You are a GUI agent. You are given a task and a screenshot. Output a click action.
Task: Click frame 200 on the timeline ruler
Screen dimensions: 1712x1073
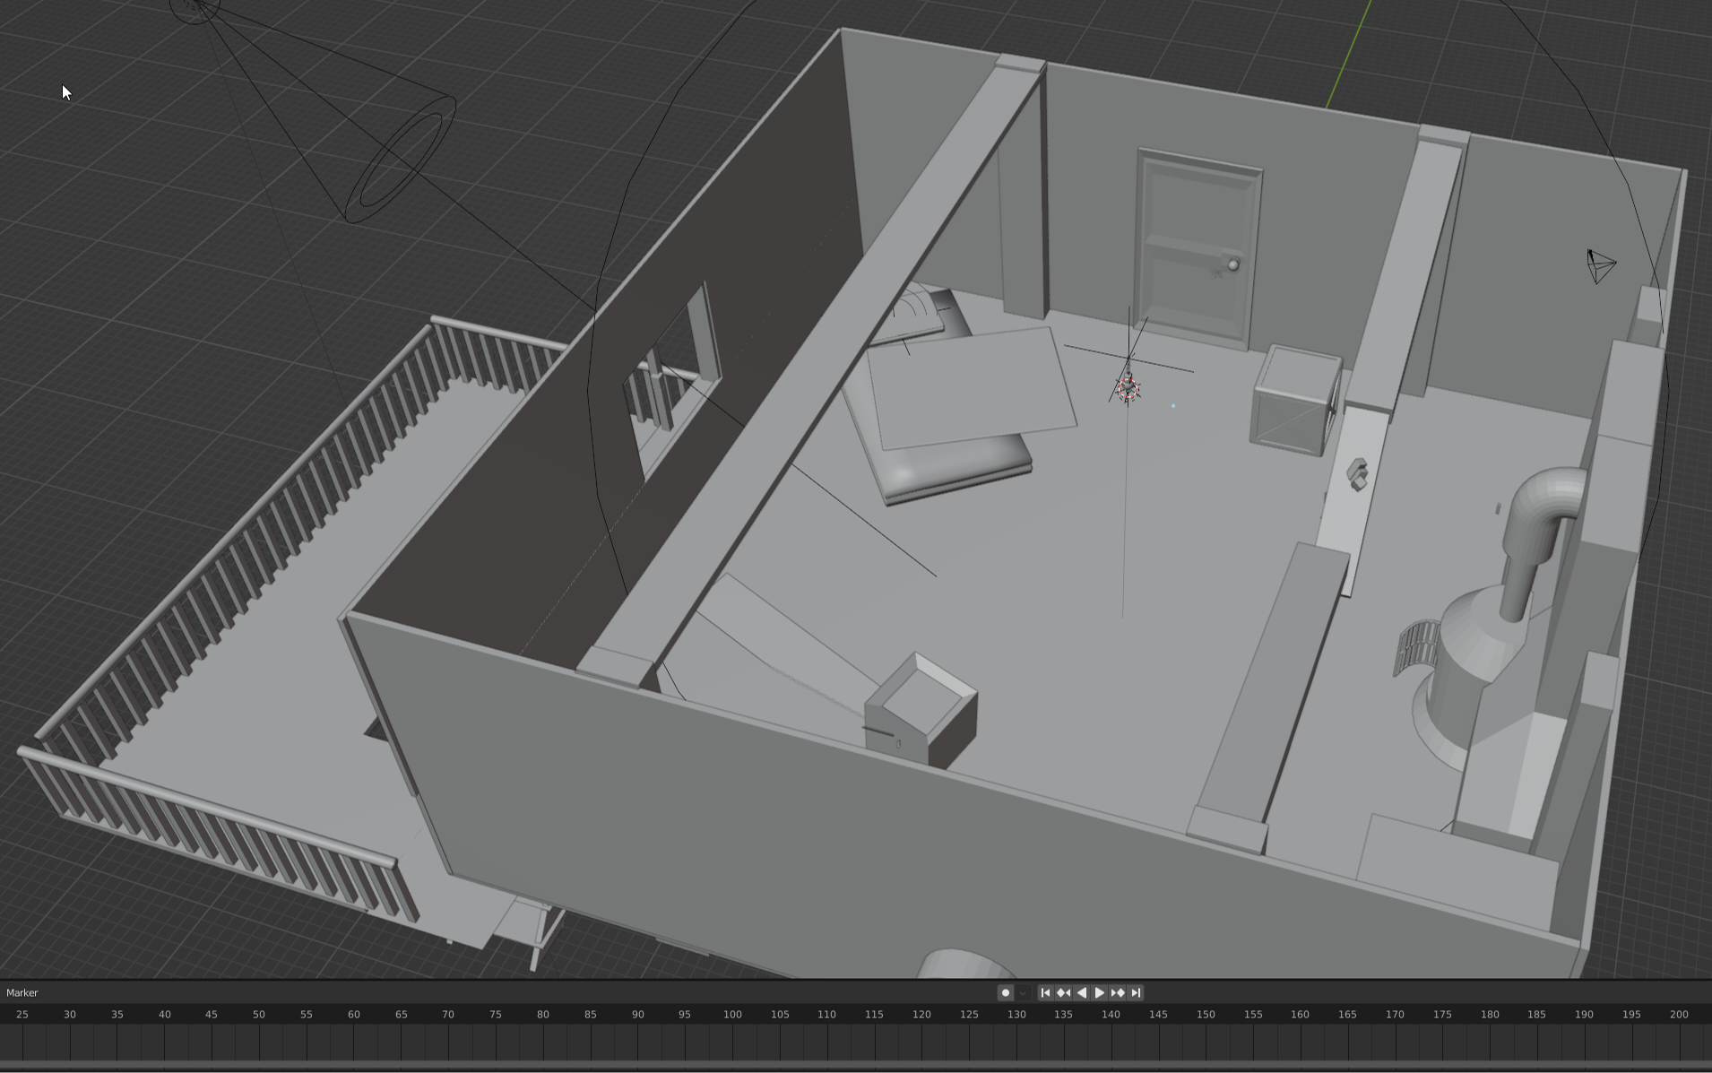coord(1679,1015)
